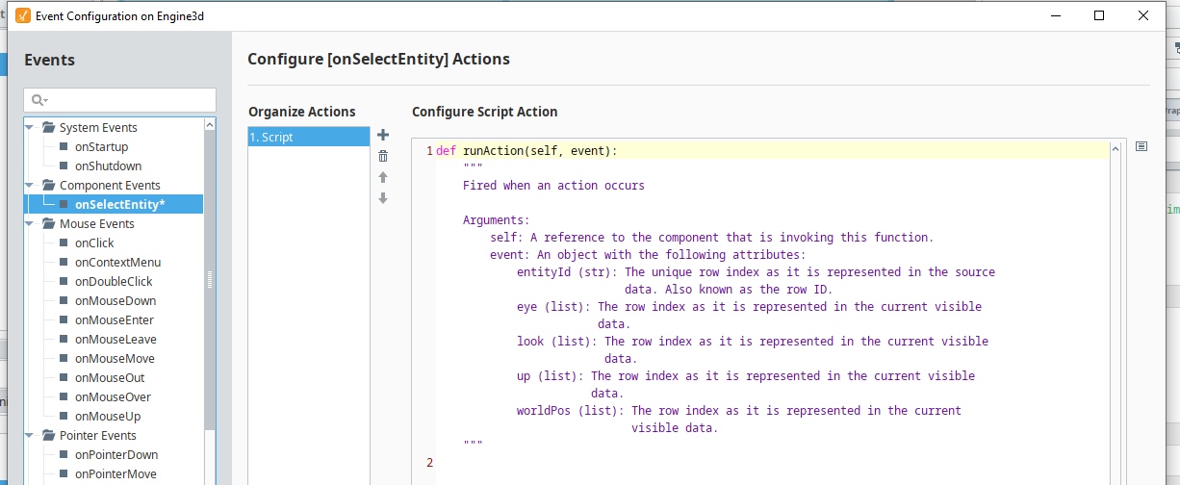The image size is (1180, 485).
Task: Select the onStartup event
Action: (101, 146)
